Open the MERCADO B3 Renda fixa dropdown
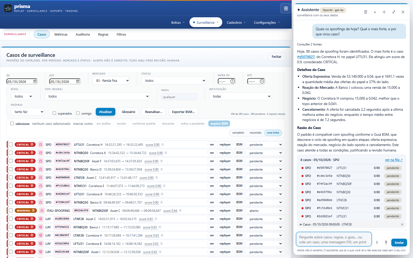Viewport: 413px width, 258px height. [x=111, y=80]
